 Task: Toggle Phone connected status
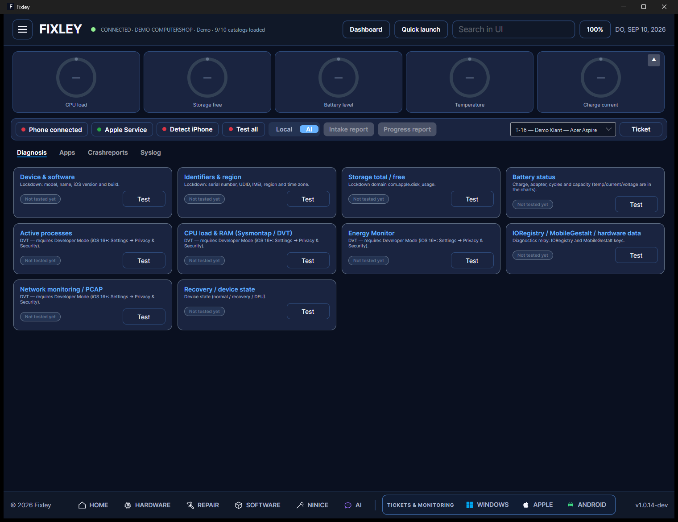52,130
